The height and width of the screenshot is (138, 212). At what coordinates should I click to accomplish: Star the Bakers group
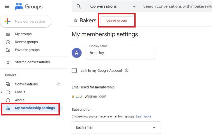[76, 21]
